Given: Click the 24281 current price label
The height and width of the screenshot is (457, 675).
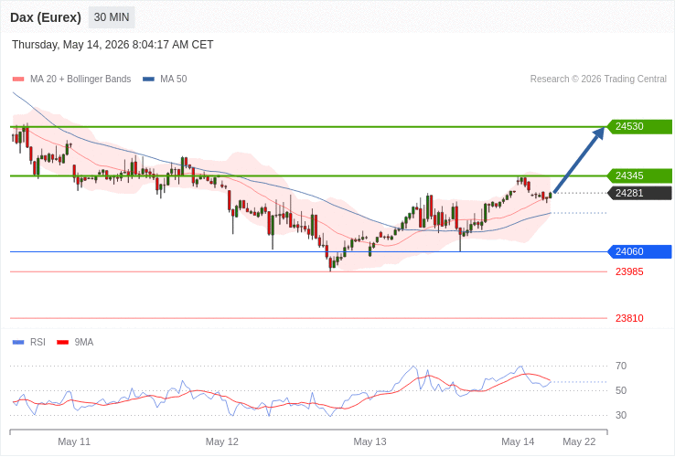Looking at the screenshot, I should 639,193.
